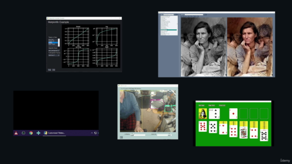Click the warning triangle icon in the taskbar
This screenshot has width=292, height=164.
[x=16, y=133]
